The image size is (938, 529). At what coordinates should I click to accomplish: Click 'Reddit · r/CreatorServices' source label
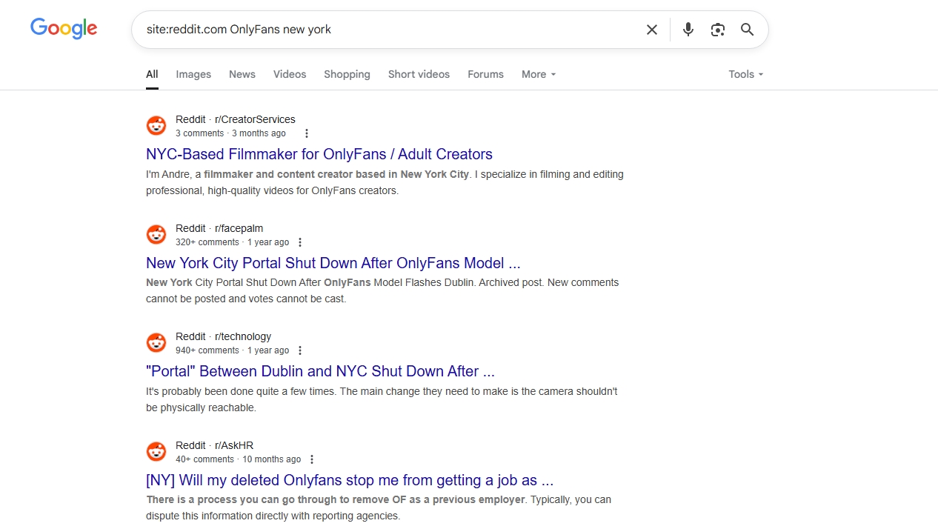[236, 119]
